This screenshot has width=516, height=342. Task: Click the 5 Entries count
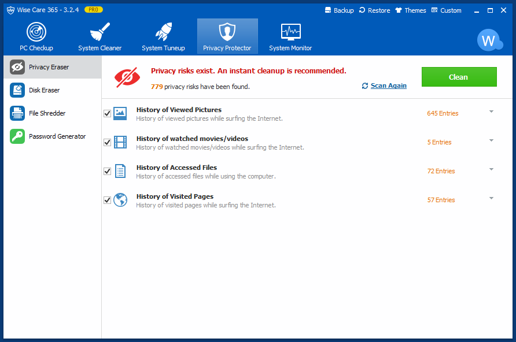coord(439,142)
